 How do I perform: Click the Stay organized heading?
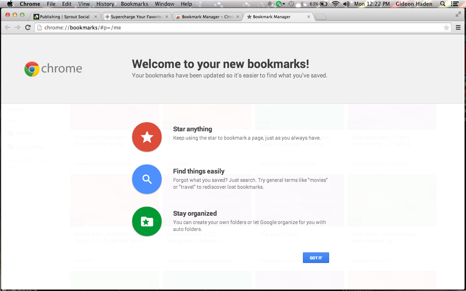click(x=195, y=214)
